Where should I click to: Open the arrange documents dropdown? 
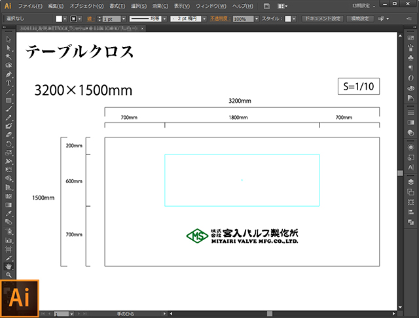point(282,6)
